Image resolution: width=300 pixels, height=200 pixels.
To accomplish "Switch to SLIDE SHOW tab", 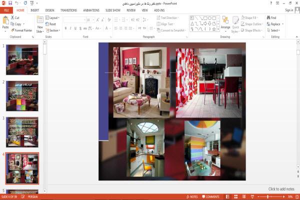I will click(x=113, y=10).
